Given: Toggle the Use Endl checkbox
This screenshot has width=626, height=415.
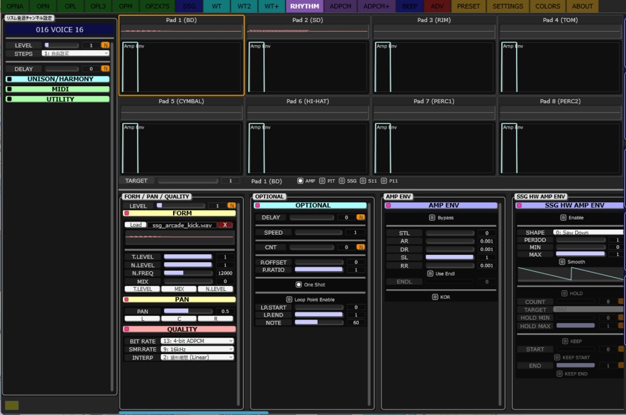Looking at the screenshot, I should coord(430,273).
